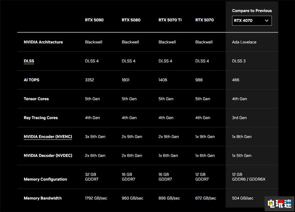This screenshot has width=295, height=212.
Task: Click the RTX 5070 Ti column header
Action: coord(170,20)
